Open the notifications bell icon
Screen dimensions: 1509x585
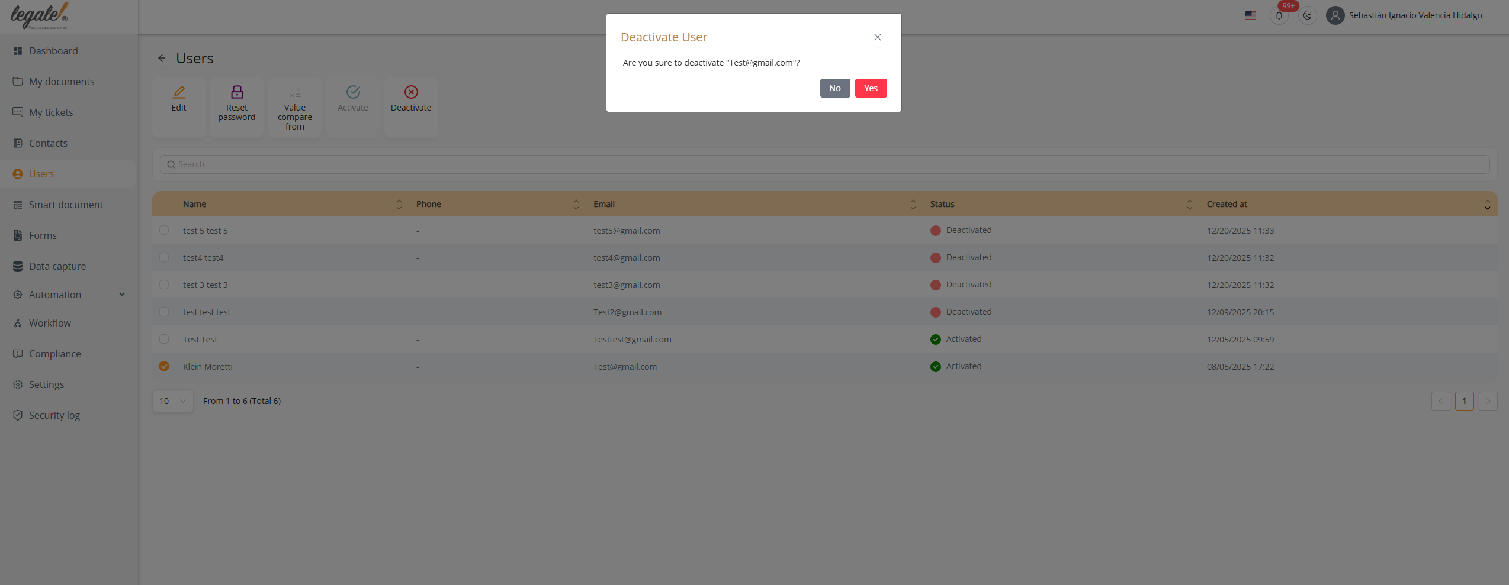coord(1279,16)
